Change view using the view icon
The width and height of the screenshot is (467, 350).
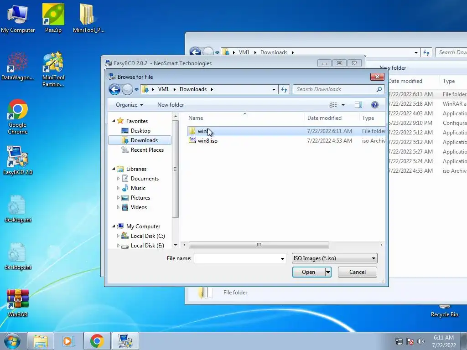click(x=333, y=105)
